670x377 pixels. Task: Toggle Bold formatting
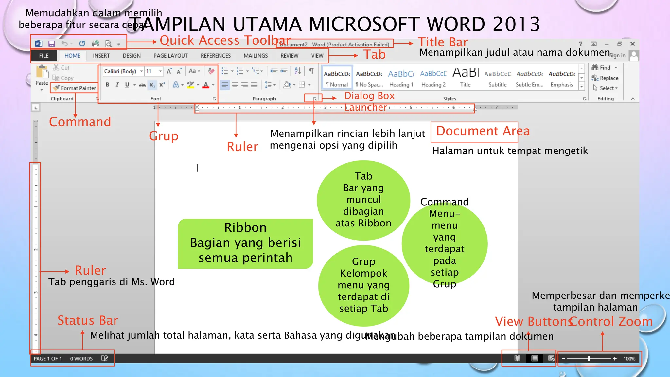[107, 85]
